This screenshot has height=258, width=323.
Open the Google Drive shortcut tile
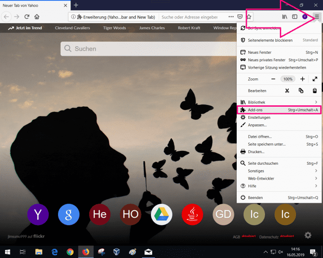click(161, 214)
